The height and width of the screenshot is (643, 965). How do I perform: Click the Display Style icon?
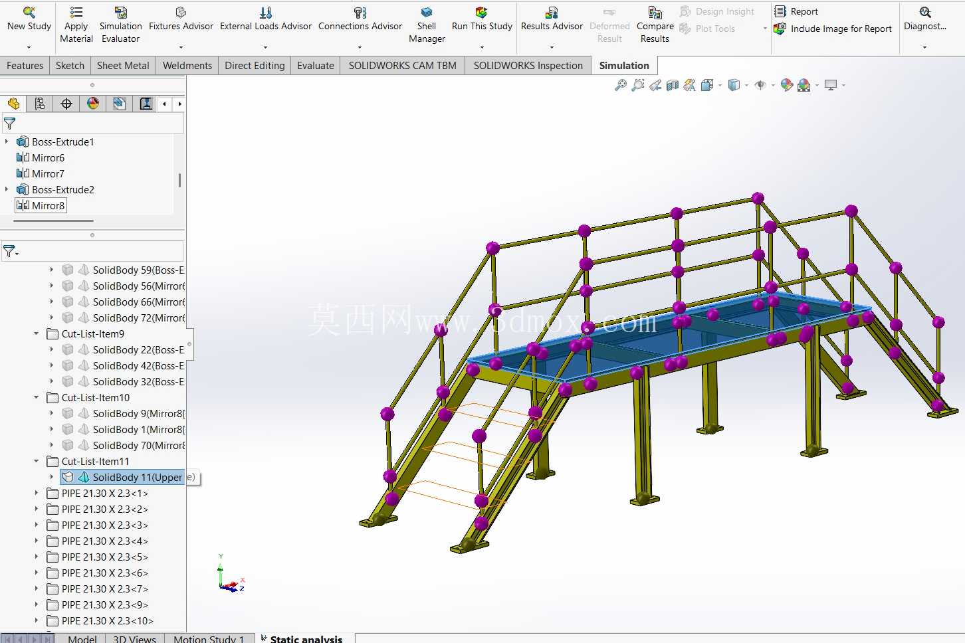click(x=734, y=85)
